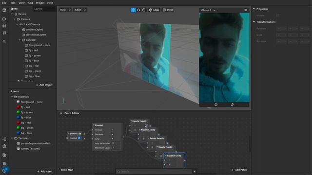Viewport: 312px width, 175px height.
Task: Select the move manipulator tool
Action: pyautogui.click(x=133, y=10)
